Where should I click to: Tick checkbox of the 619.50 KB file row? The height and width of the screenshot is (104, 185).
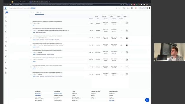[31, 38]
